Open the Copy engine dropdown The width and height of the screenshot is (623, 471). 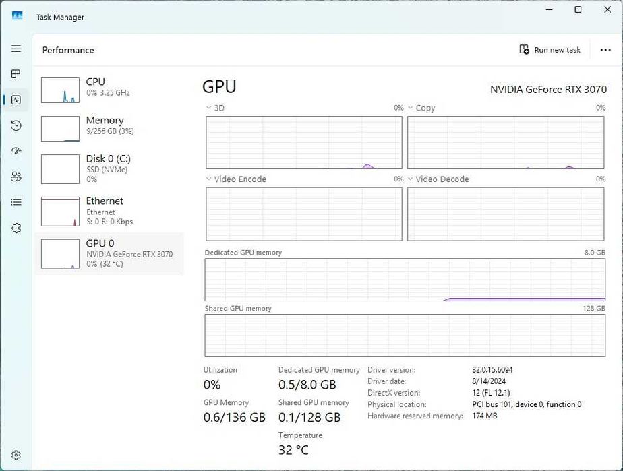(x=421, y=108)
